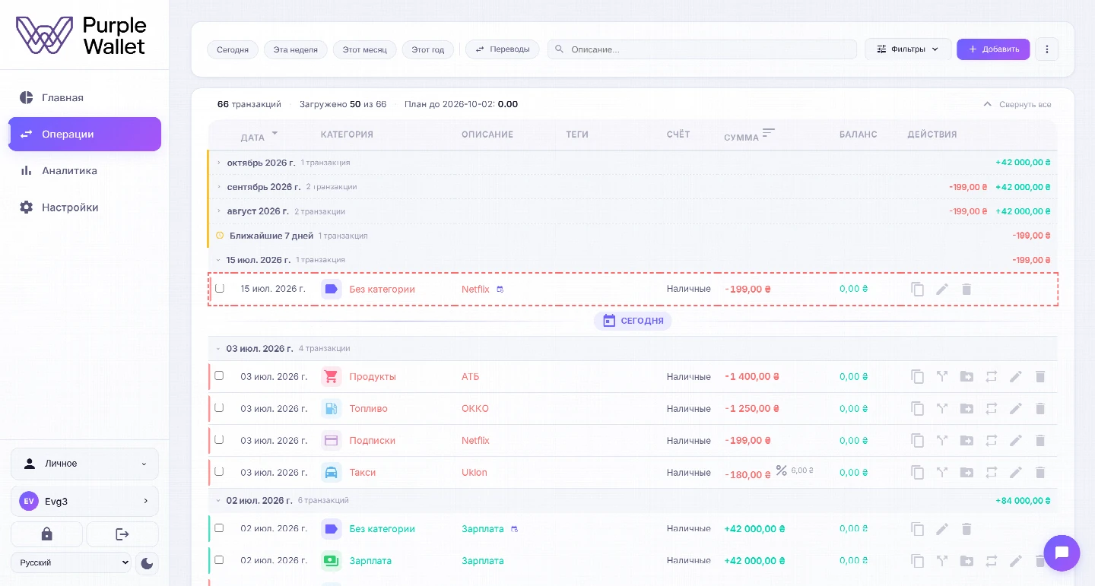This screenshot has height=586, width=1095.
Task: Edit the planned 15 июл. Netflix transaction
Action: click(x=942, y=289)
